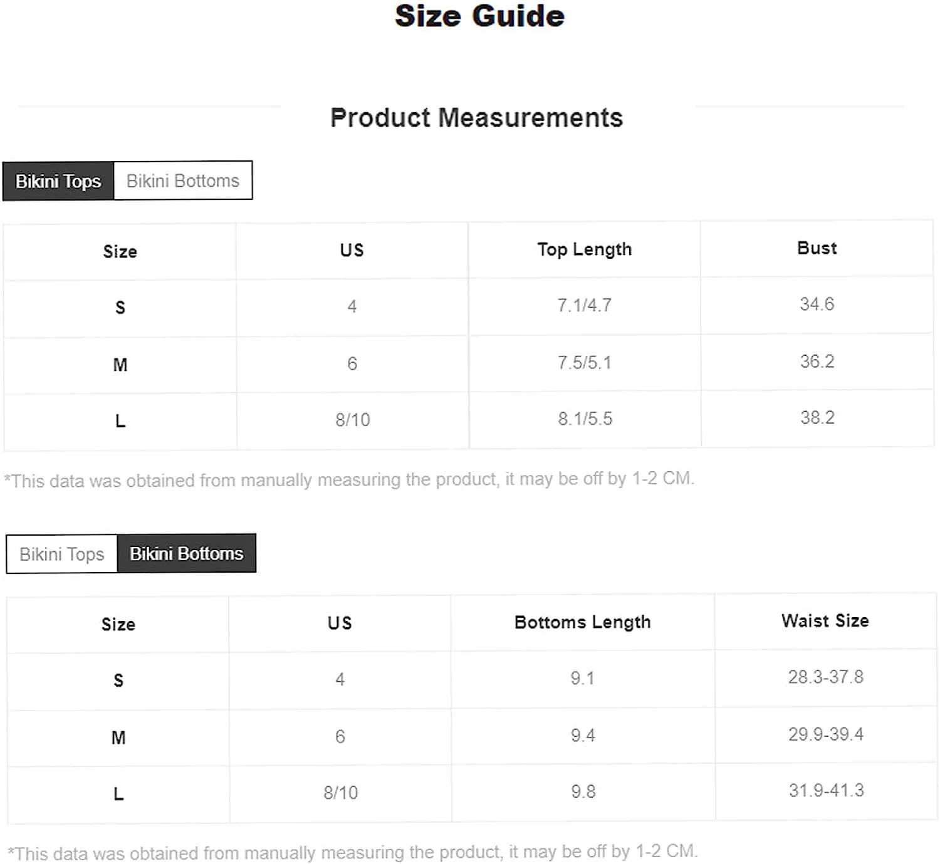Select the lower inactive Bikini Tops tab
940x864 pixels.
(62, 554)
